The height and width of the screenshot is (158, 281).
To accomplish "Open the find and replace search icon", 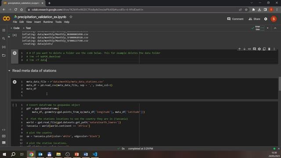I will click(x=4, y=39).
